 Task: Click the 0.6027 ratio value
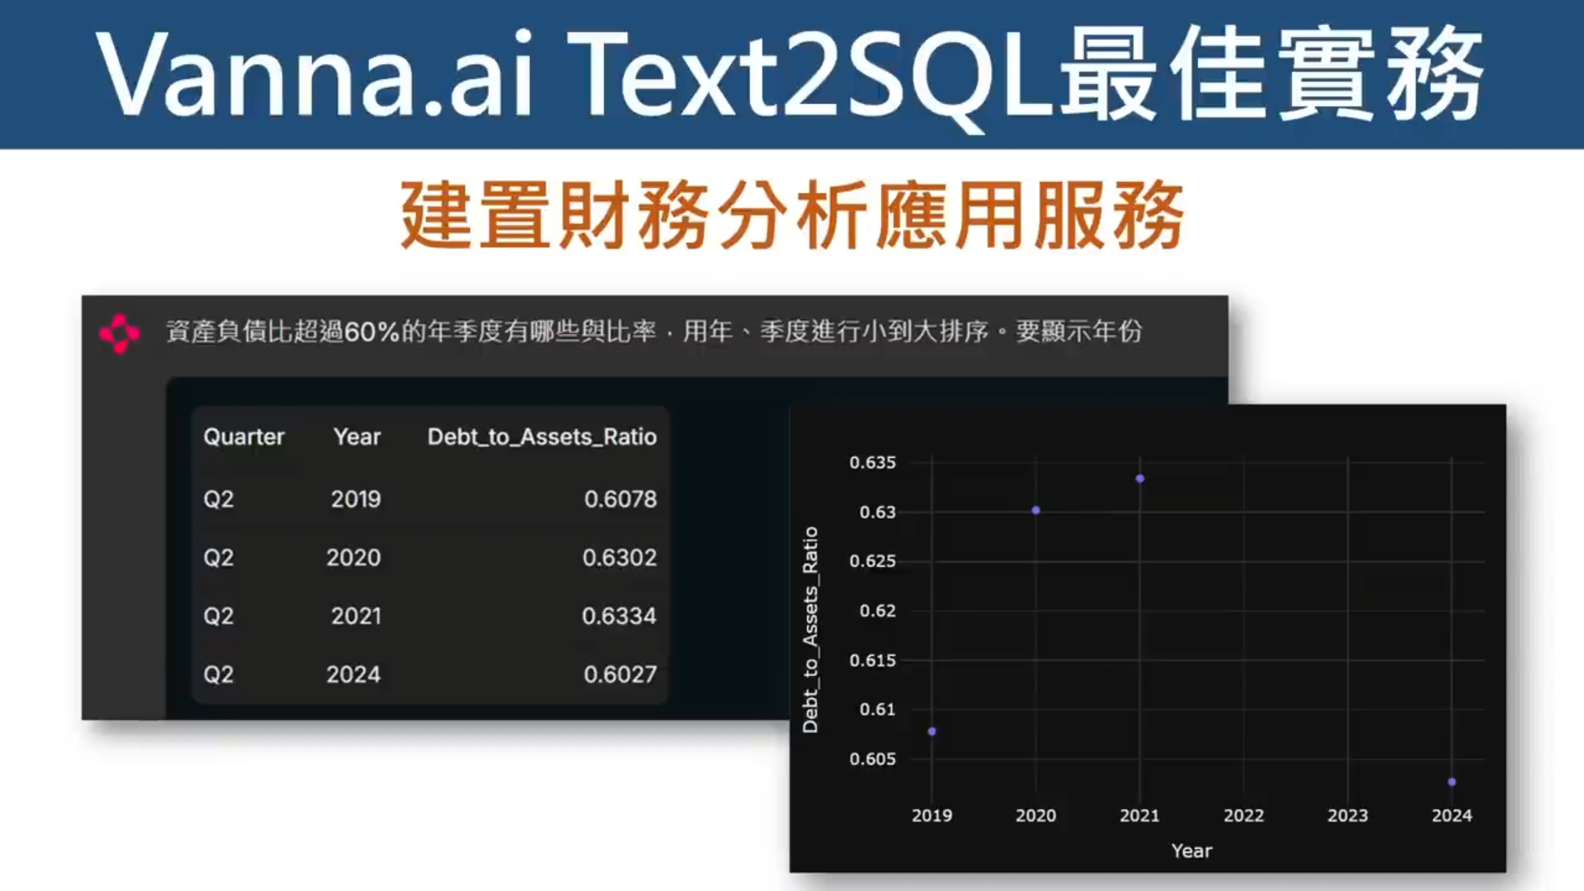click(620, 675)
